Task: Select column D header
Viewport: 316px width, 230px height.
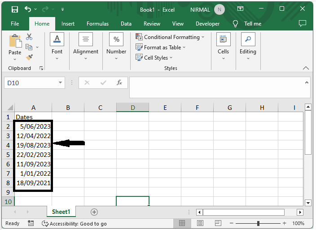Action: click(x=132, y=108)
